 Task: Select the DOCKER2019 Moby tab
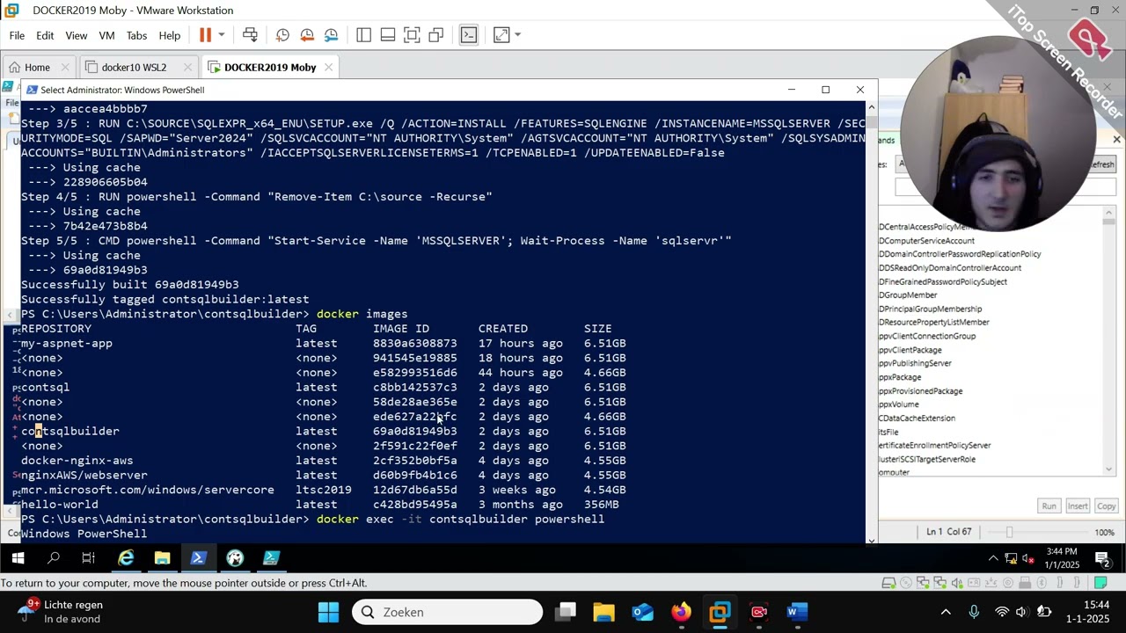[x=270, y=68]
